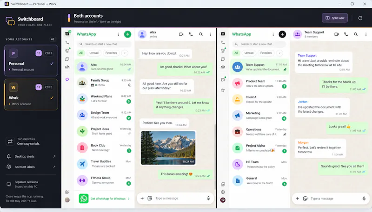
Task: Record voice message in Team Support chat
Action: point(364,199)
